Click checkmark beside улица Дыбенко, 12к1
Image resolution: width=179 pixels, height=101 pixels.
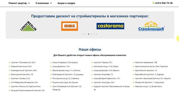point(51,66)
